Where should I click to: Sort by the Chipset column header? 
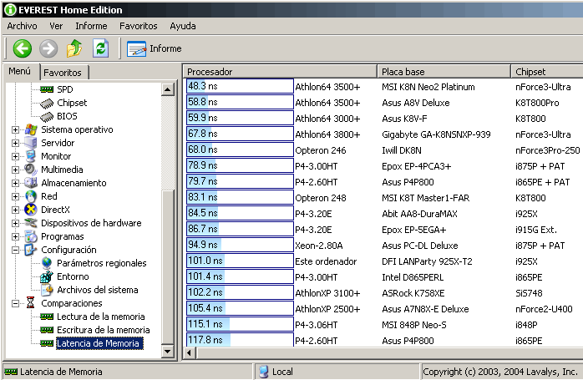[x=547, y=72]
